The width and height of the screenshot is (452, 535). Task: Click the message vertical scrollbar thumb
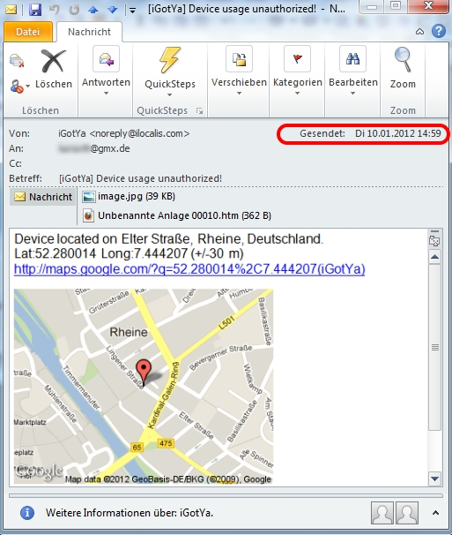(x=434, y=347)
